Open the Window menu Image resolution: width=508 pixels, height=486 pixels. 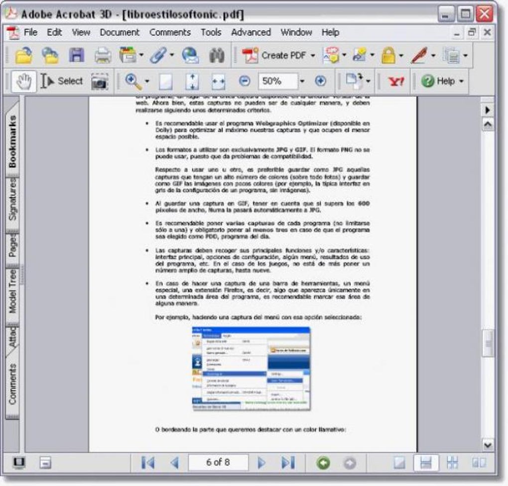(296, 32)
